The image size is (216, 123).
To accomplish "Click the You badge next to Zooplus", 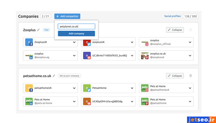I will coord(46,30).
